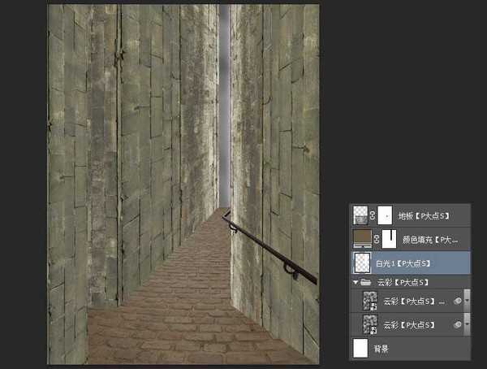This screenshot has width=487, height=369.
Task: Click the lower 云彩 smart object thumbnail
Action: (368, 325)
